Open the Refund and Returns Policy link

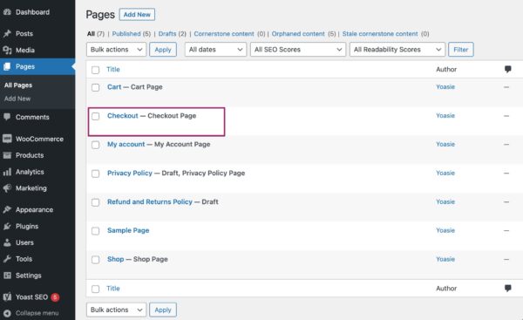pyautogui.click(x=150, y=201)
